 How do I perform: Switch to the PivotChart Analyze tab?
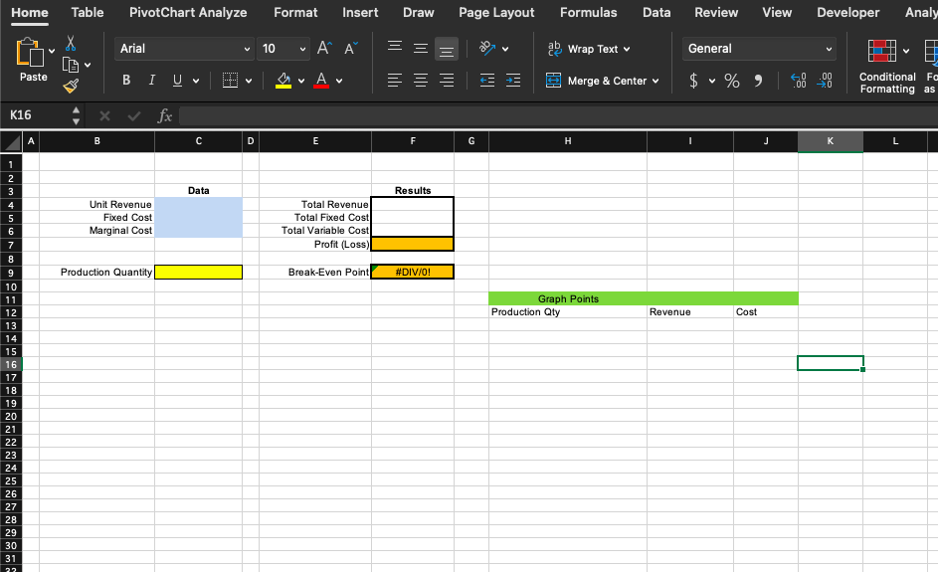pyautogui.click(x=188, y=13)
